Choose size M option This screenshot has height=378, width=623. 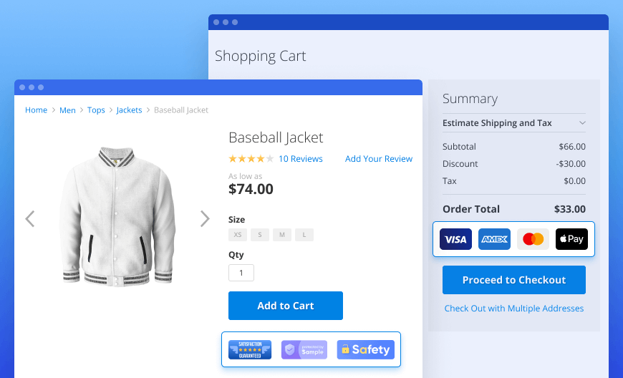click(x=282, y=235)
